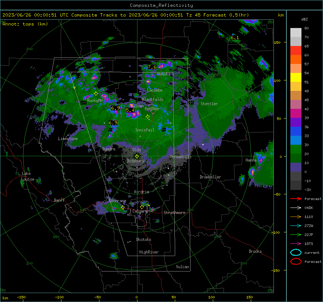
Task: Click the yellow diamond marker below RedDeer
Action: [148, 117]
